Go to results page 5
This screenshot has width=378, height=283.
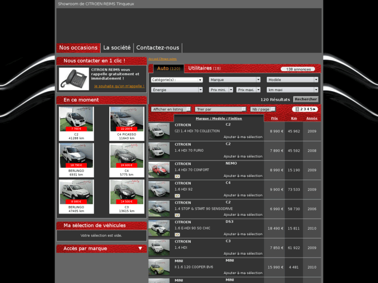311,109
